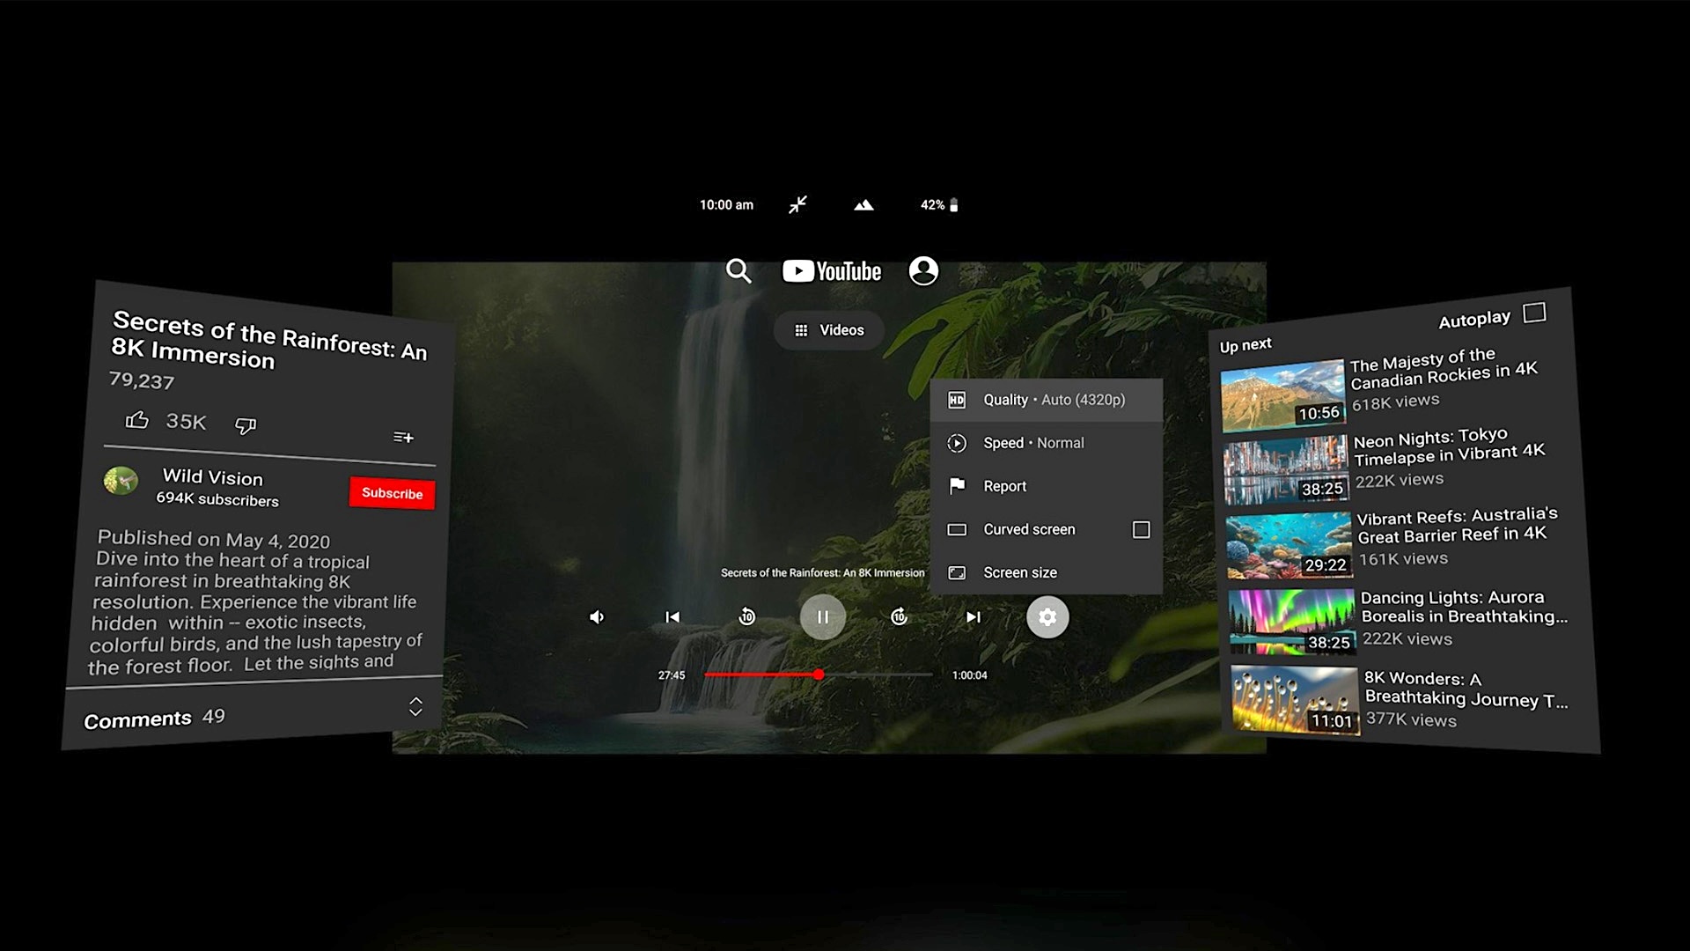Click unplayed portion of progress bar
This screenshot has height=951, width=1690.
coord(878,675)
